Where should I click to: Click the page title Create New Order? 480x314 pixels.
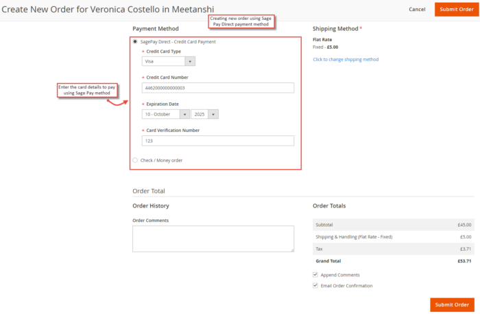tap(108, 9)
